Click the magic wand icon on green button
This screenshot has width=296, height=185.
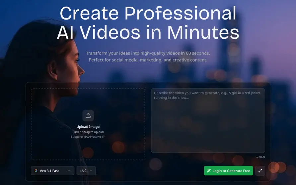pos(209,171)
